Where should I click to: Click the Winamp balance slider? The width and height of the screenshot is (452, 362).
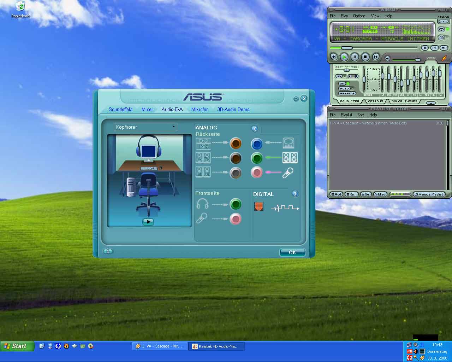coord(346,70)
